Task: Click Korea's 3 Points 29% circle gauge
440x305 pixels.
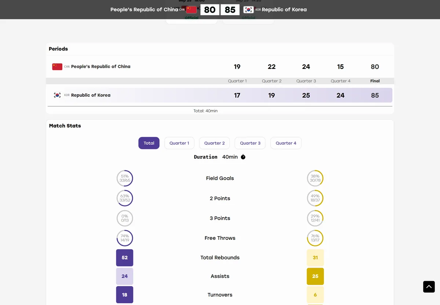Action: [315, 218]
